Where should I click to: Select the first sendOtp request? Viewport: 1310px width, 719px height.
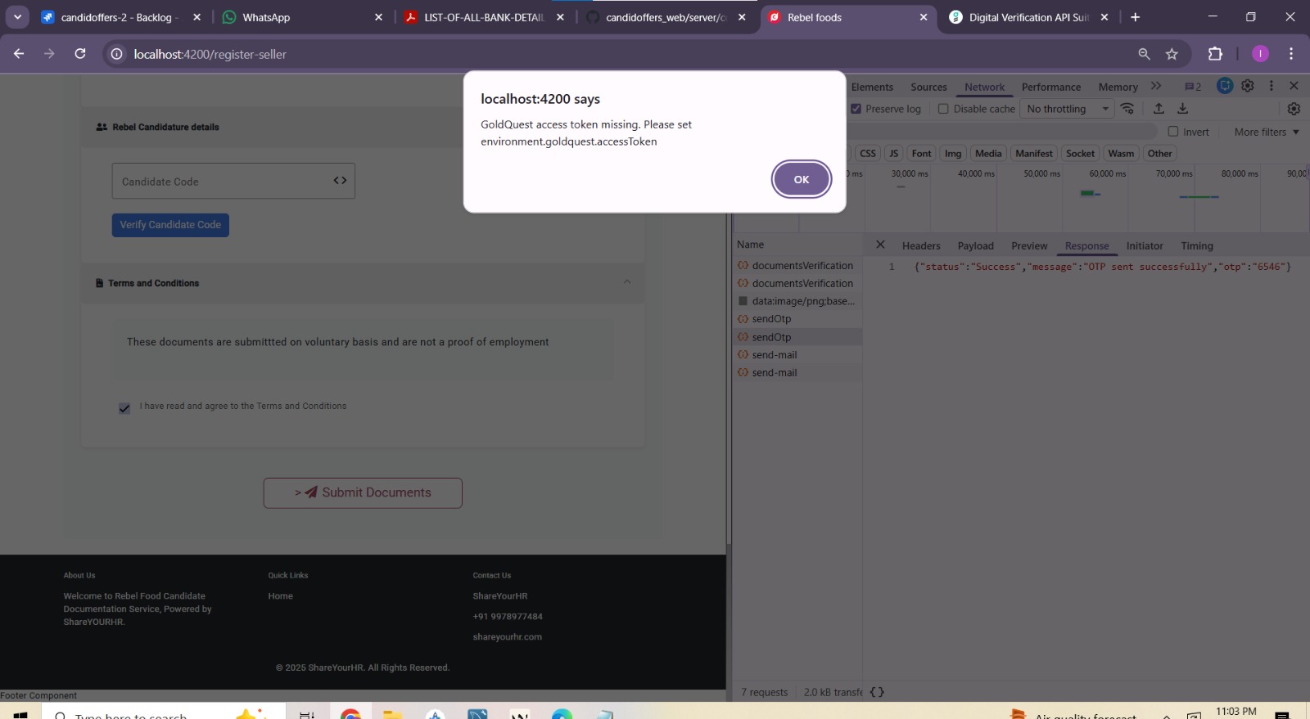[x=771, y=319]
